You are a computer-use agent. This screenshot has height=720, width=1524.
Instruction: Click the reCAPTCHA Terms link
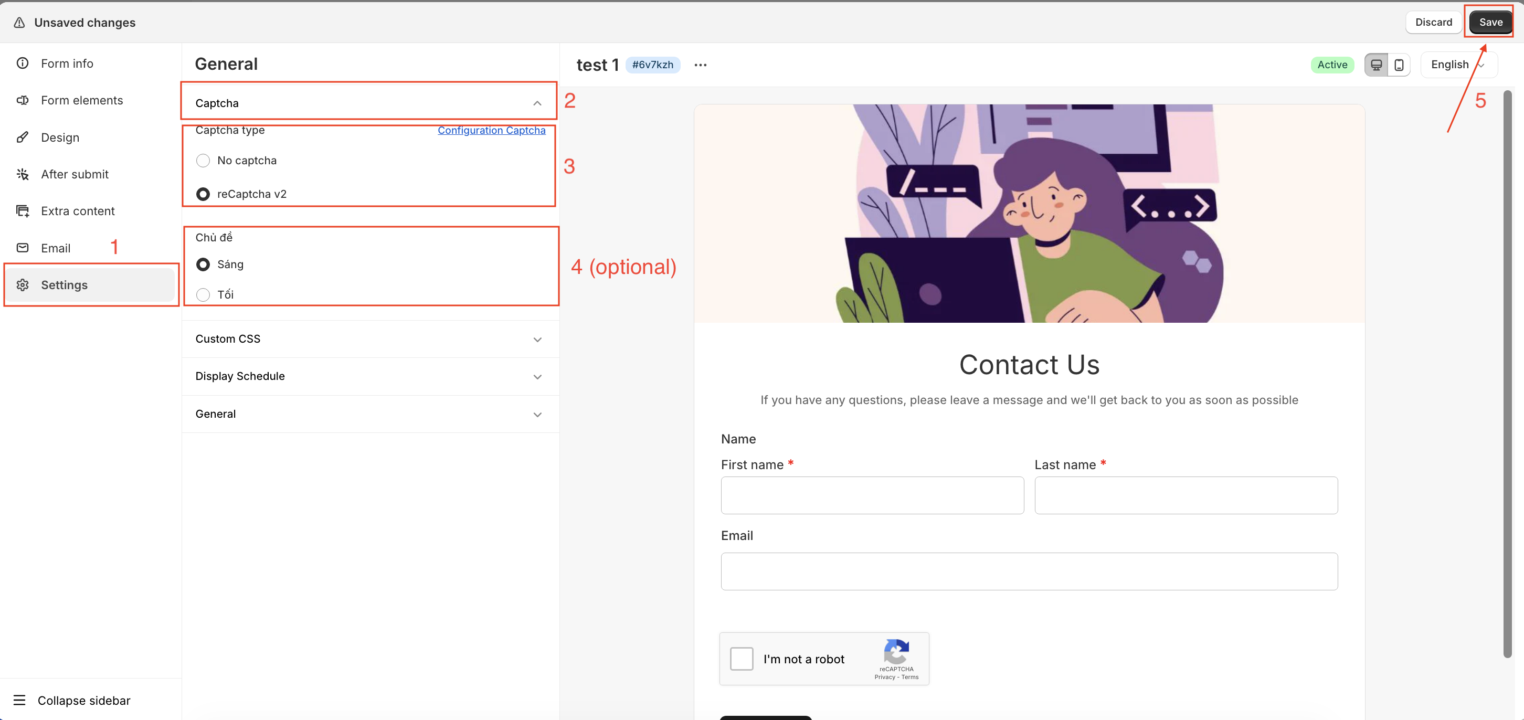[910, 677]
